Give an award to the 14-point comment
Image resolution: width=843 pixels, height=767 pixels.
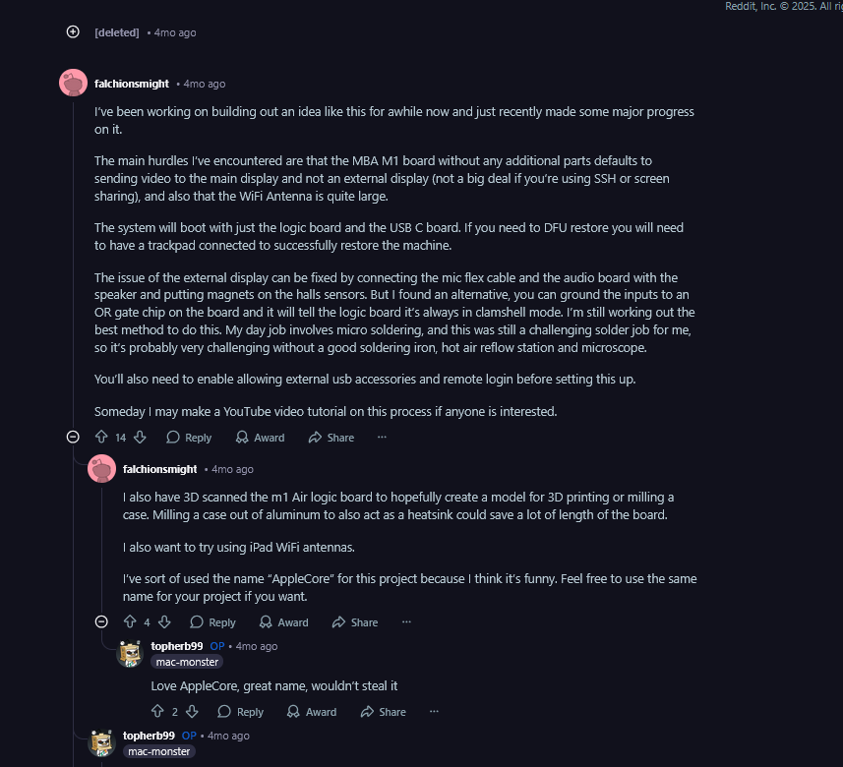click(x=260, y=438)
